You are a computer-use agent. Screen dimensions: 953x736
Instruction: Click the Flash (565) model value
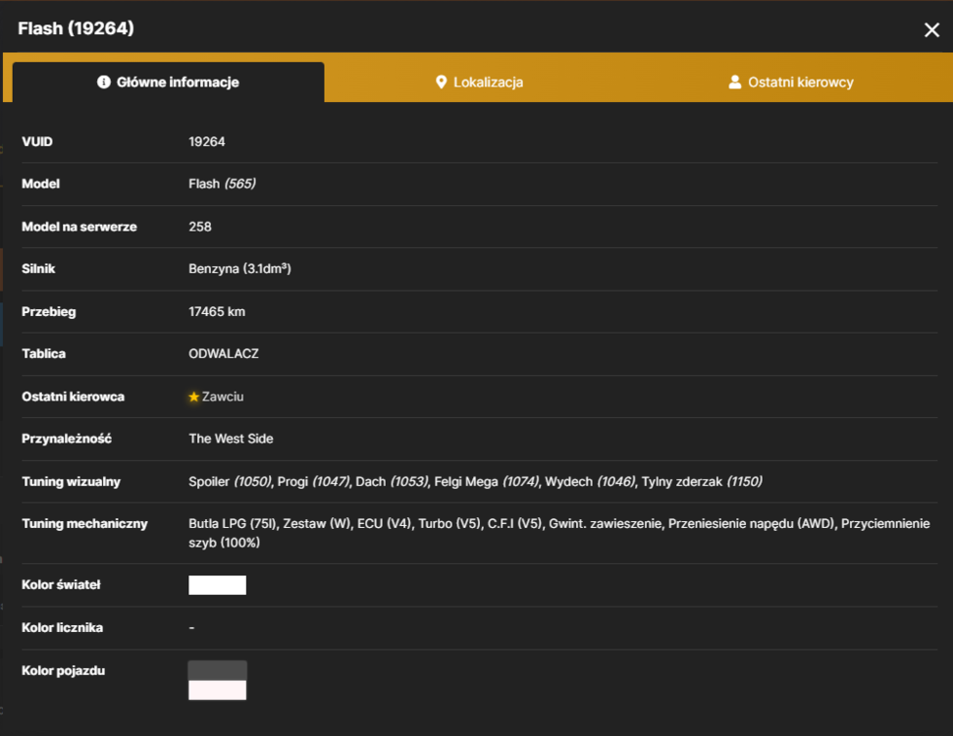222,184
